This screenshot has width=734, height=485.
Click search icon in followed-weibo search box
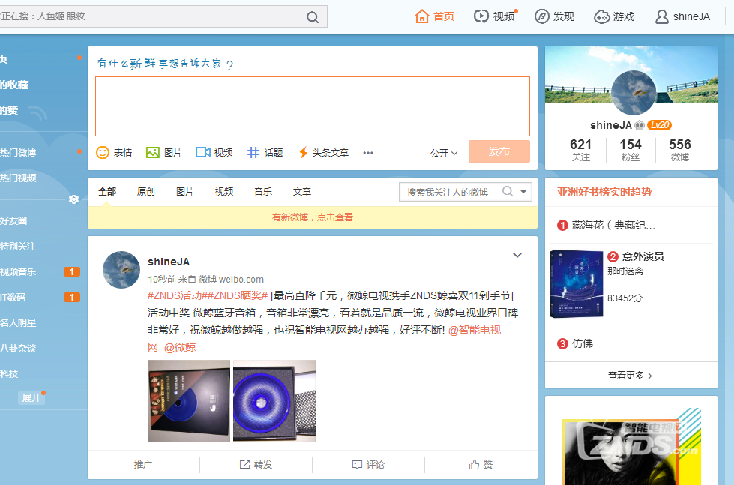[x=508, y=191]
